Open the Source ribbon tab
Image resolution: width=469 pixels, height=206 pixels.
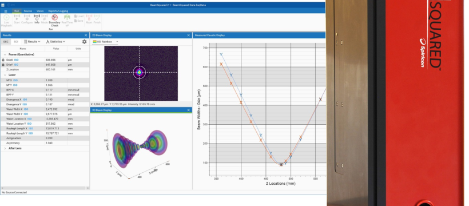click(28, 11)
